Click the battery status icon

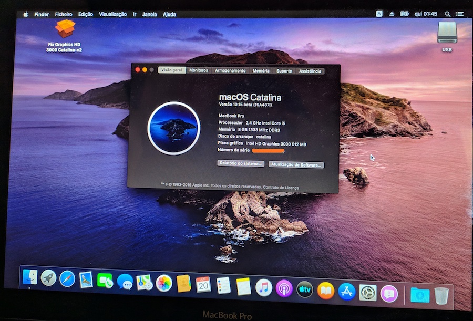tap(404, 14)
